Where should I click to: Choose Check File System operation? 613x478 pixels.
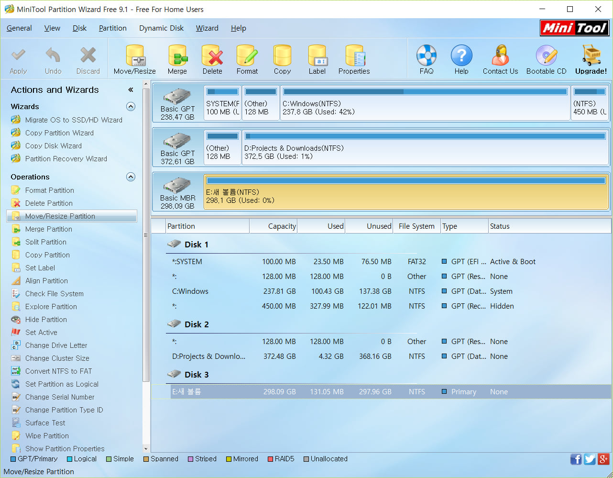pyautogui.click(x=55, y=294)
